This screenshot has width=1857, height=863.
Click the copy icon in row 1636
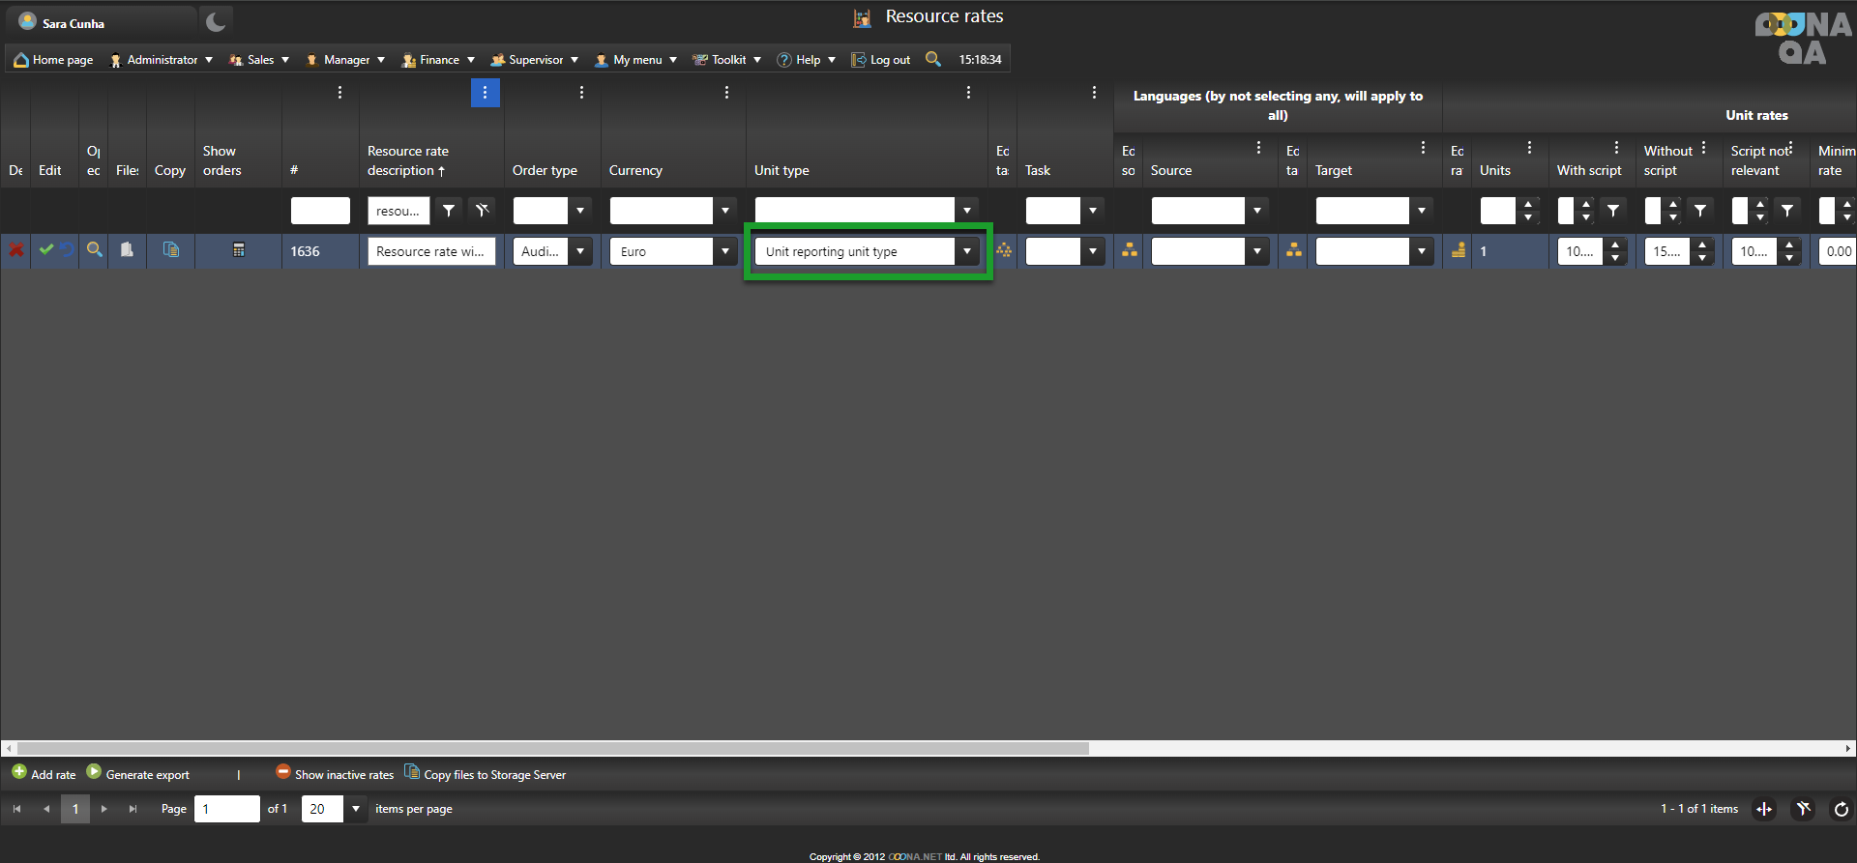(x=171, y=249)
